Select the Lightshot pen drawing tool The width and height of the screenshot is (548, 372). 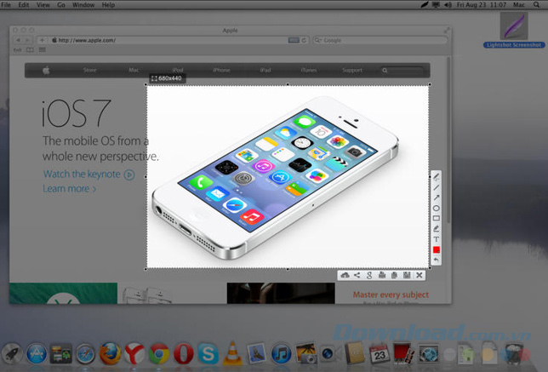pyautogui.click(x=437, y=177)
